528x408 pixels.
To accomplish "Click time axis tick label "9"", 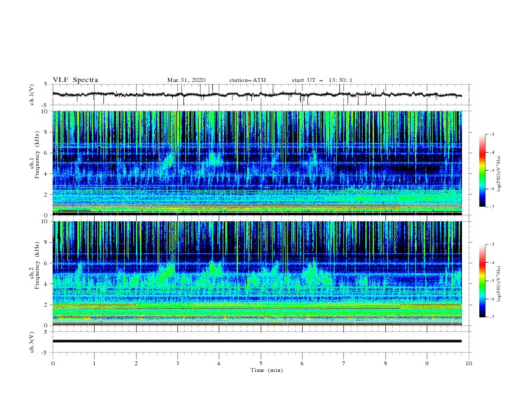I will 427,363.
